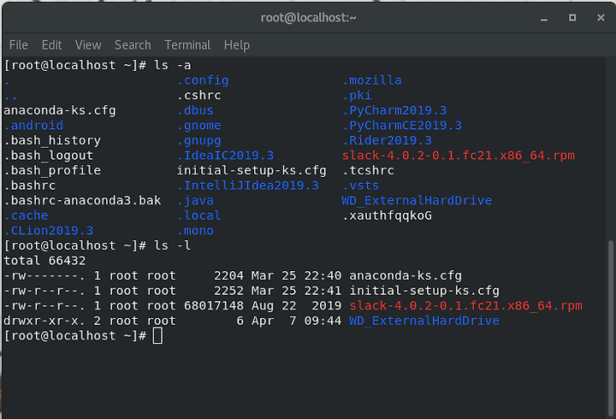Click the file size 68017148
616x419 pixels.
click(214, 305)
